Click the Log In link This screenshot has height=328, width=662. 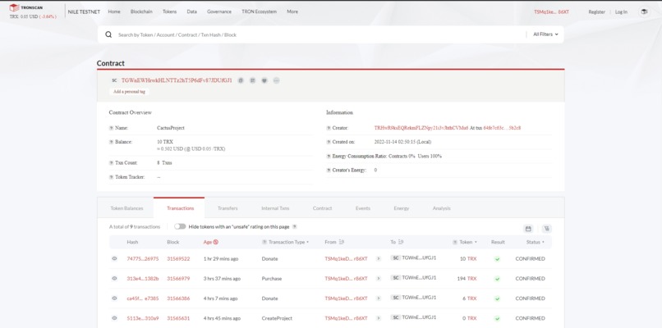click(621, 11)
